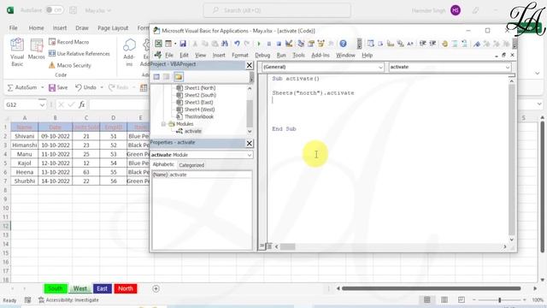Click the (Name) property value field
Screen dimensions: 547x308
pyautogui.click(x=210, y=175)
